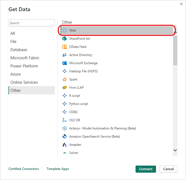The width and height of the screenshot is (186, 180).
Task: Click the Active Directory icon
Action: [65, 55]
